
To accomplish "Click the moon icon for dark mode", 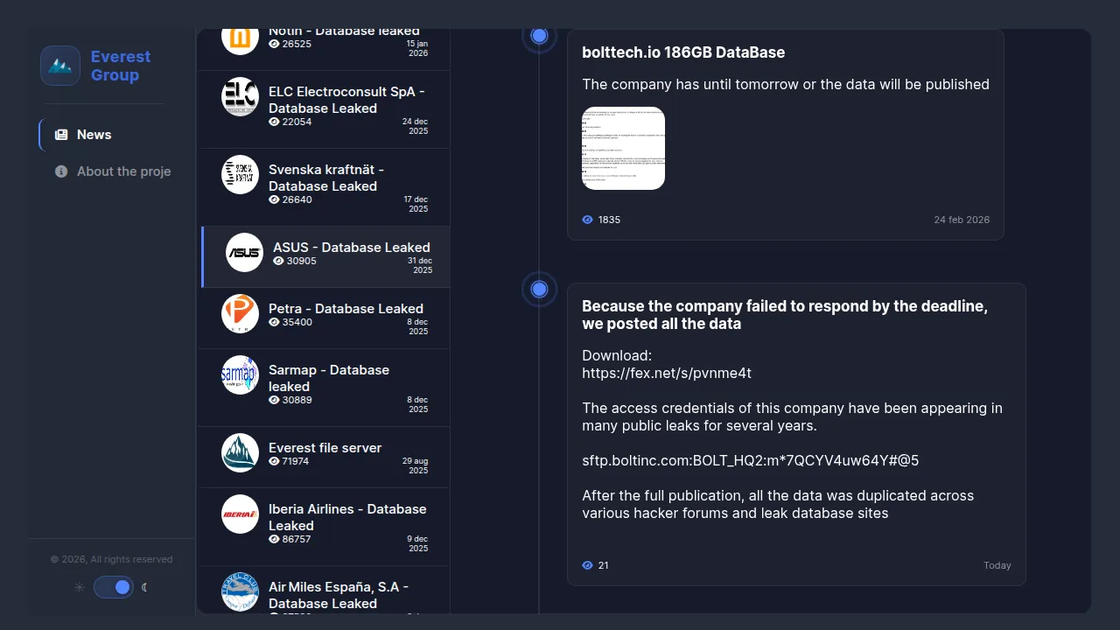I will pyautogui.click(x=145, y=587).
